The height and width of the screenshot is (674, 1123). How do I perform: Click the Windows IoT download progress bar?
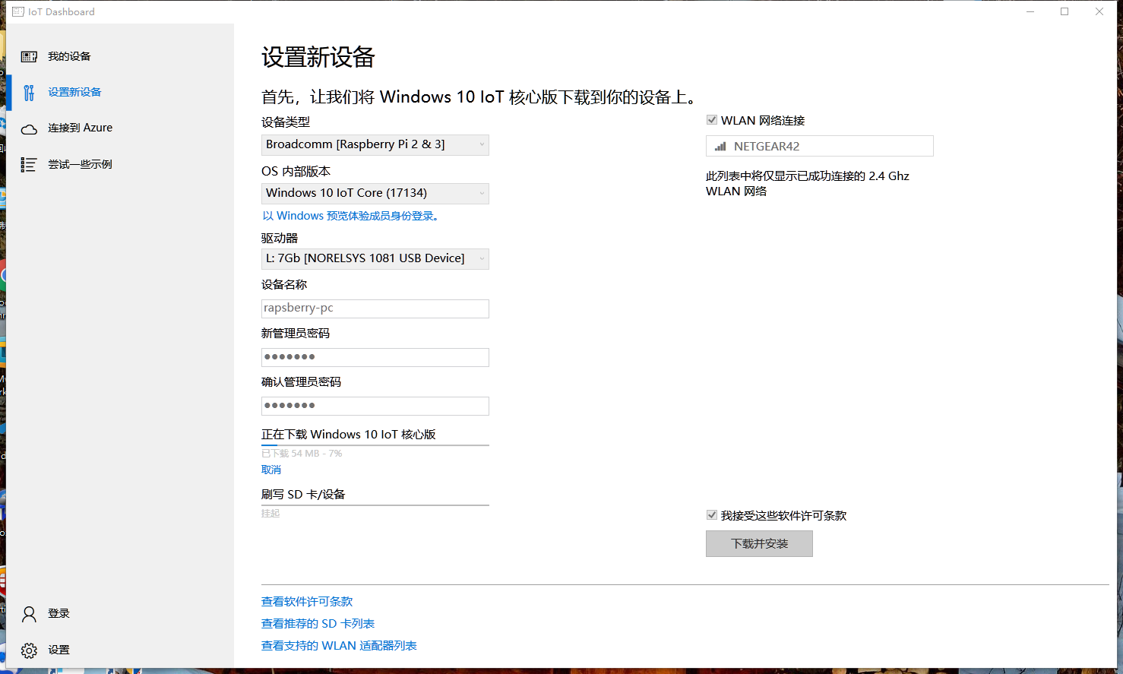(x=375, y=445)
